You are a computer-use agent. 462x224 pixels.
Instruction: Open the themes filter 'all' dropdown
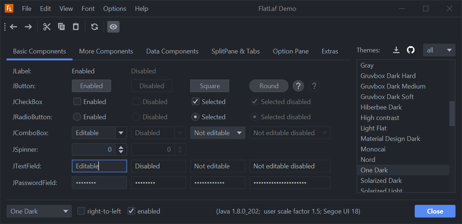[439, 50]
